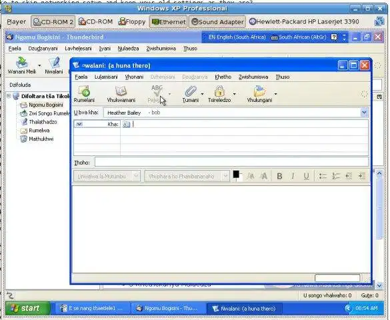Click the Rumelani send button
Image resolution: width=390 pixels, height=320 pixels.
84,94
